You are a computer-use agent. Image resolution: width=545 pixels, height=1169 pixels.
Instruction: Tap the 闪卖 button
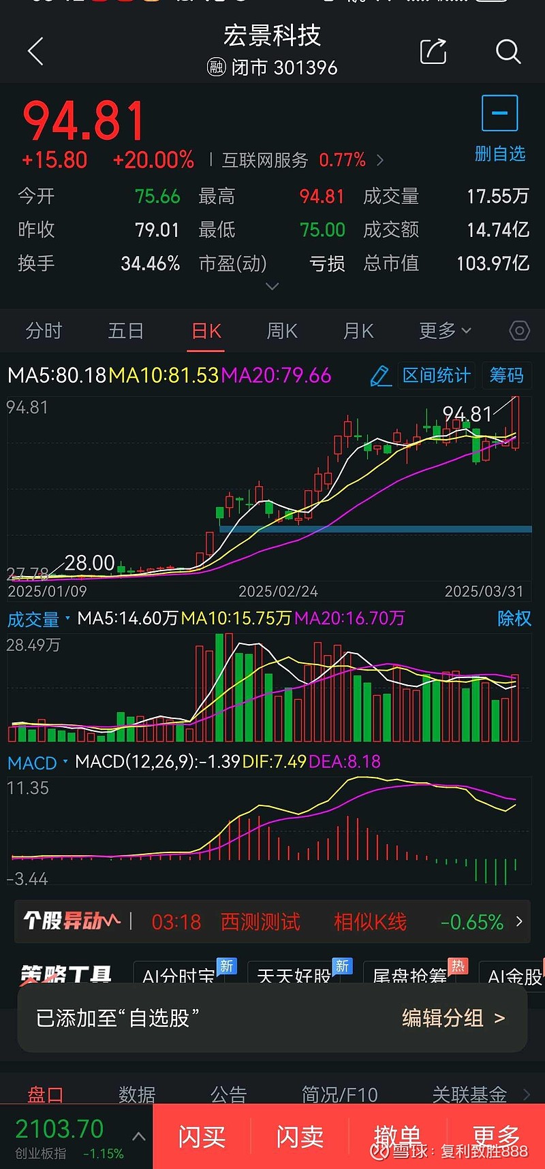click(300, 1136)
